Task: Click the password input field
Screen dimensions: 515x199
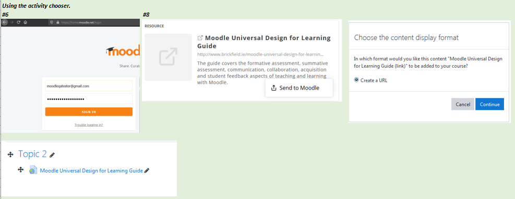Action: coord(89,99)
